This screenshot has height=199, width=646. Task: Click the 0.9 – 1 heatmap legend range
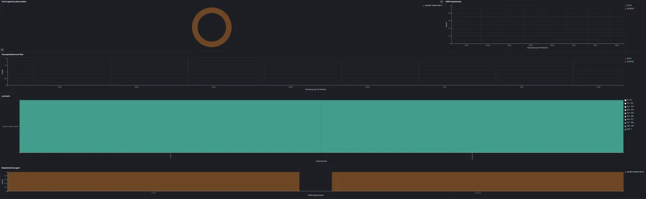point(629,129)
